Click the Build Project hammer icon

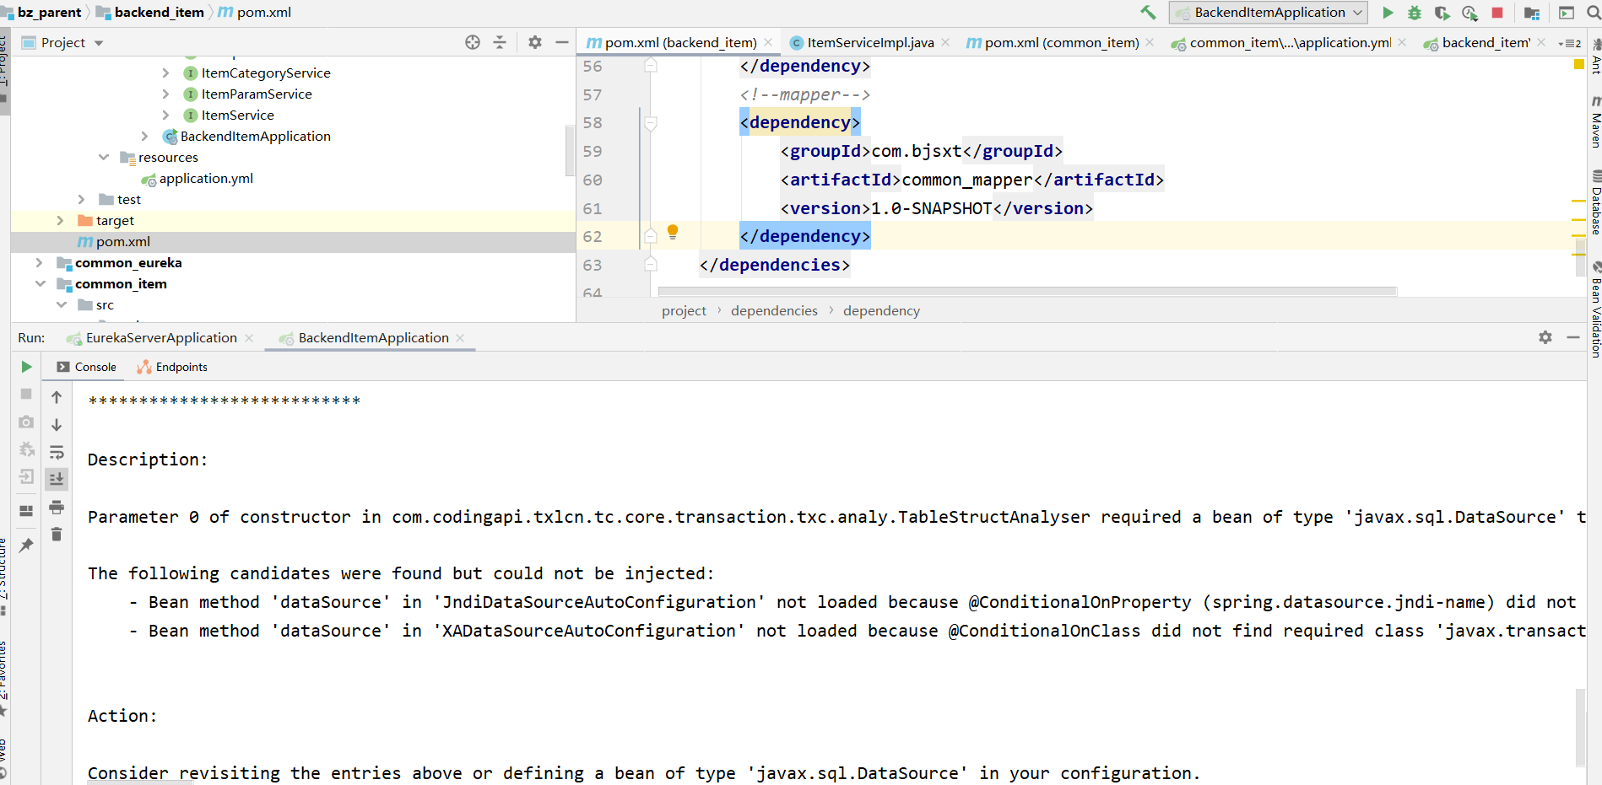pos(1148,13)
